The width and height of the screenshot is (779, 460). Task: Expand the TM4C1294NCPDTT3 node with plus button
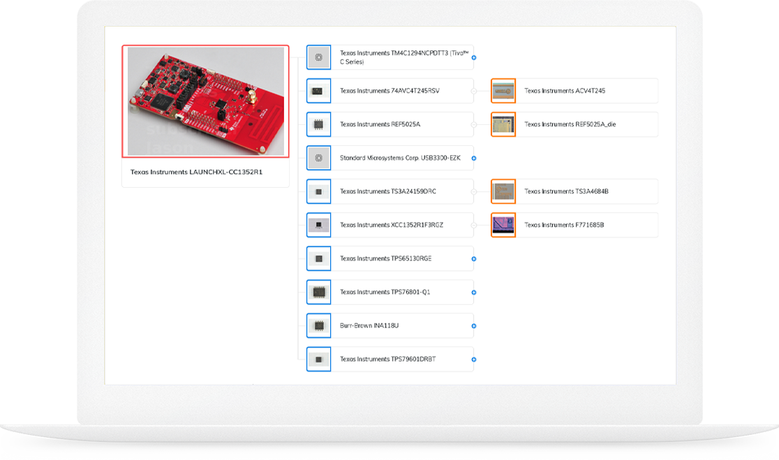pos(474,58)
